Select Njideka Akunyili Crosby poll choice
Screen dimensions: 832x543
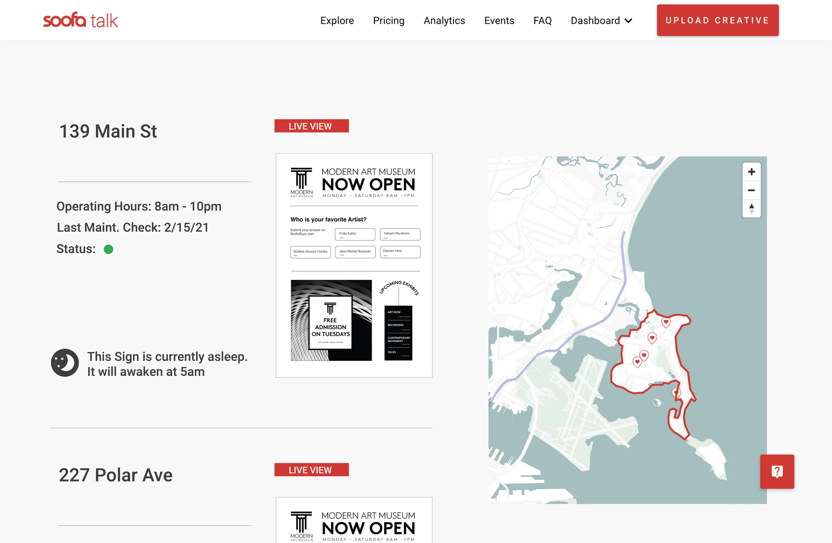point(311,252)
